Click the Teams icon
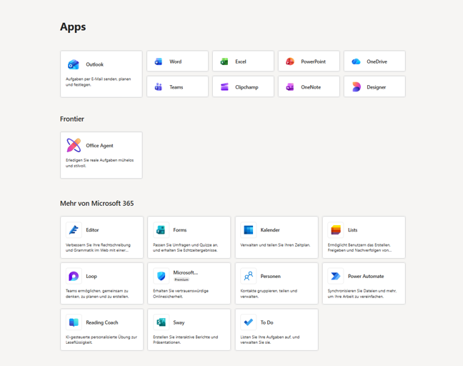The height and width of the screenshot is (366, 463). 159,86
